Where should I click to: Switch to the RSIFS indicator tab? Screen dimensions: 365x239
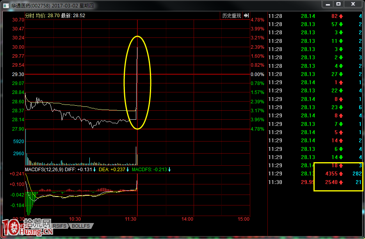click(x=59, y=226)
